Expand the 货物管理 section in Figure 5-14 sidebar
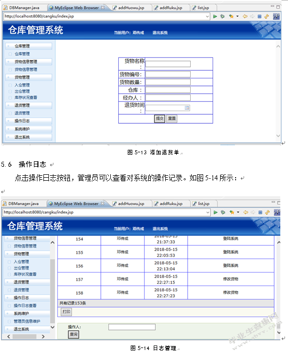Viewport: 288px width, 353px height. [x=27, y=254]
